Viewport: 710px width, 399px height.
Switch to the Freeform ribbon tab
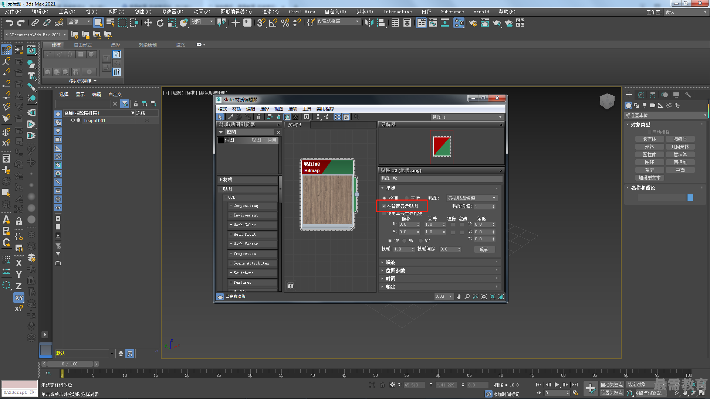point(83,45)
